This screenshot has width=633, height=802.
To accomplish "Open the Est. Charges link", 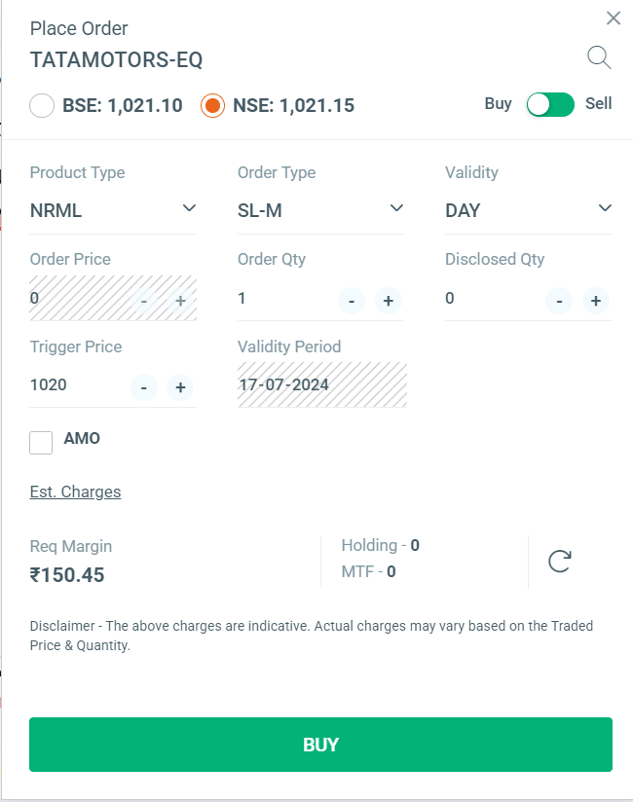I will 75,492.
